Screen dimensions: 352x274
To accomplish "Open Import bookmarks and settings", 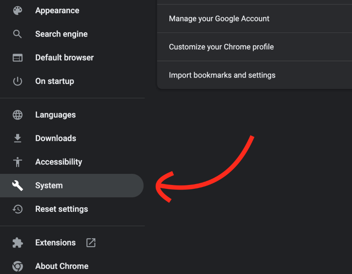I will pyautogui.click(x=222, y=75).
